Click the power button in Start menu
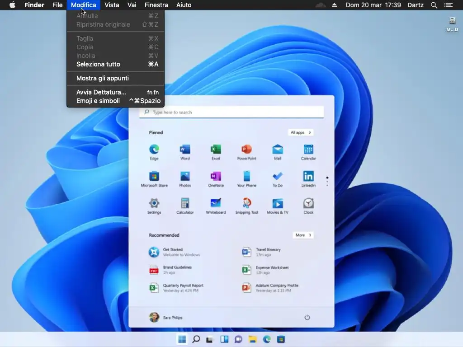This screenshot has height=347, width=463. pyautogui.click(x=307, y=318)
